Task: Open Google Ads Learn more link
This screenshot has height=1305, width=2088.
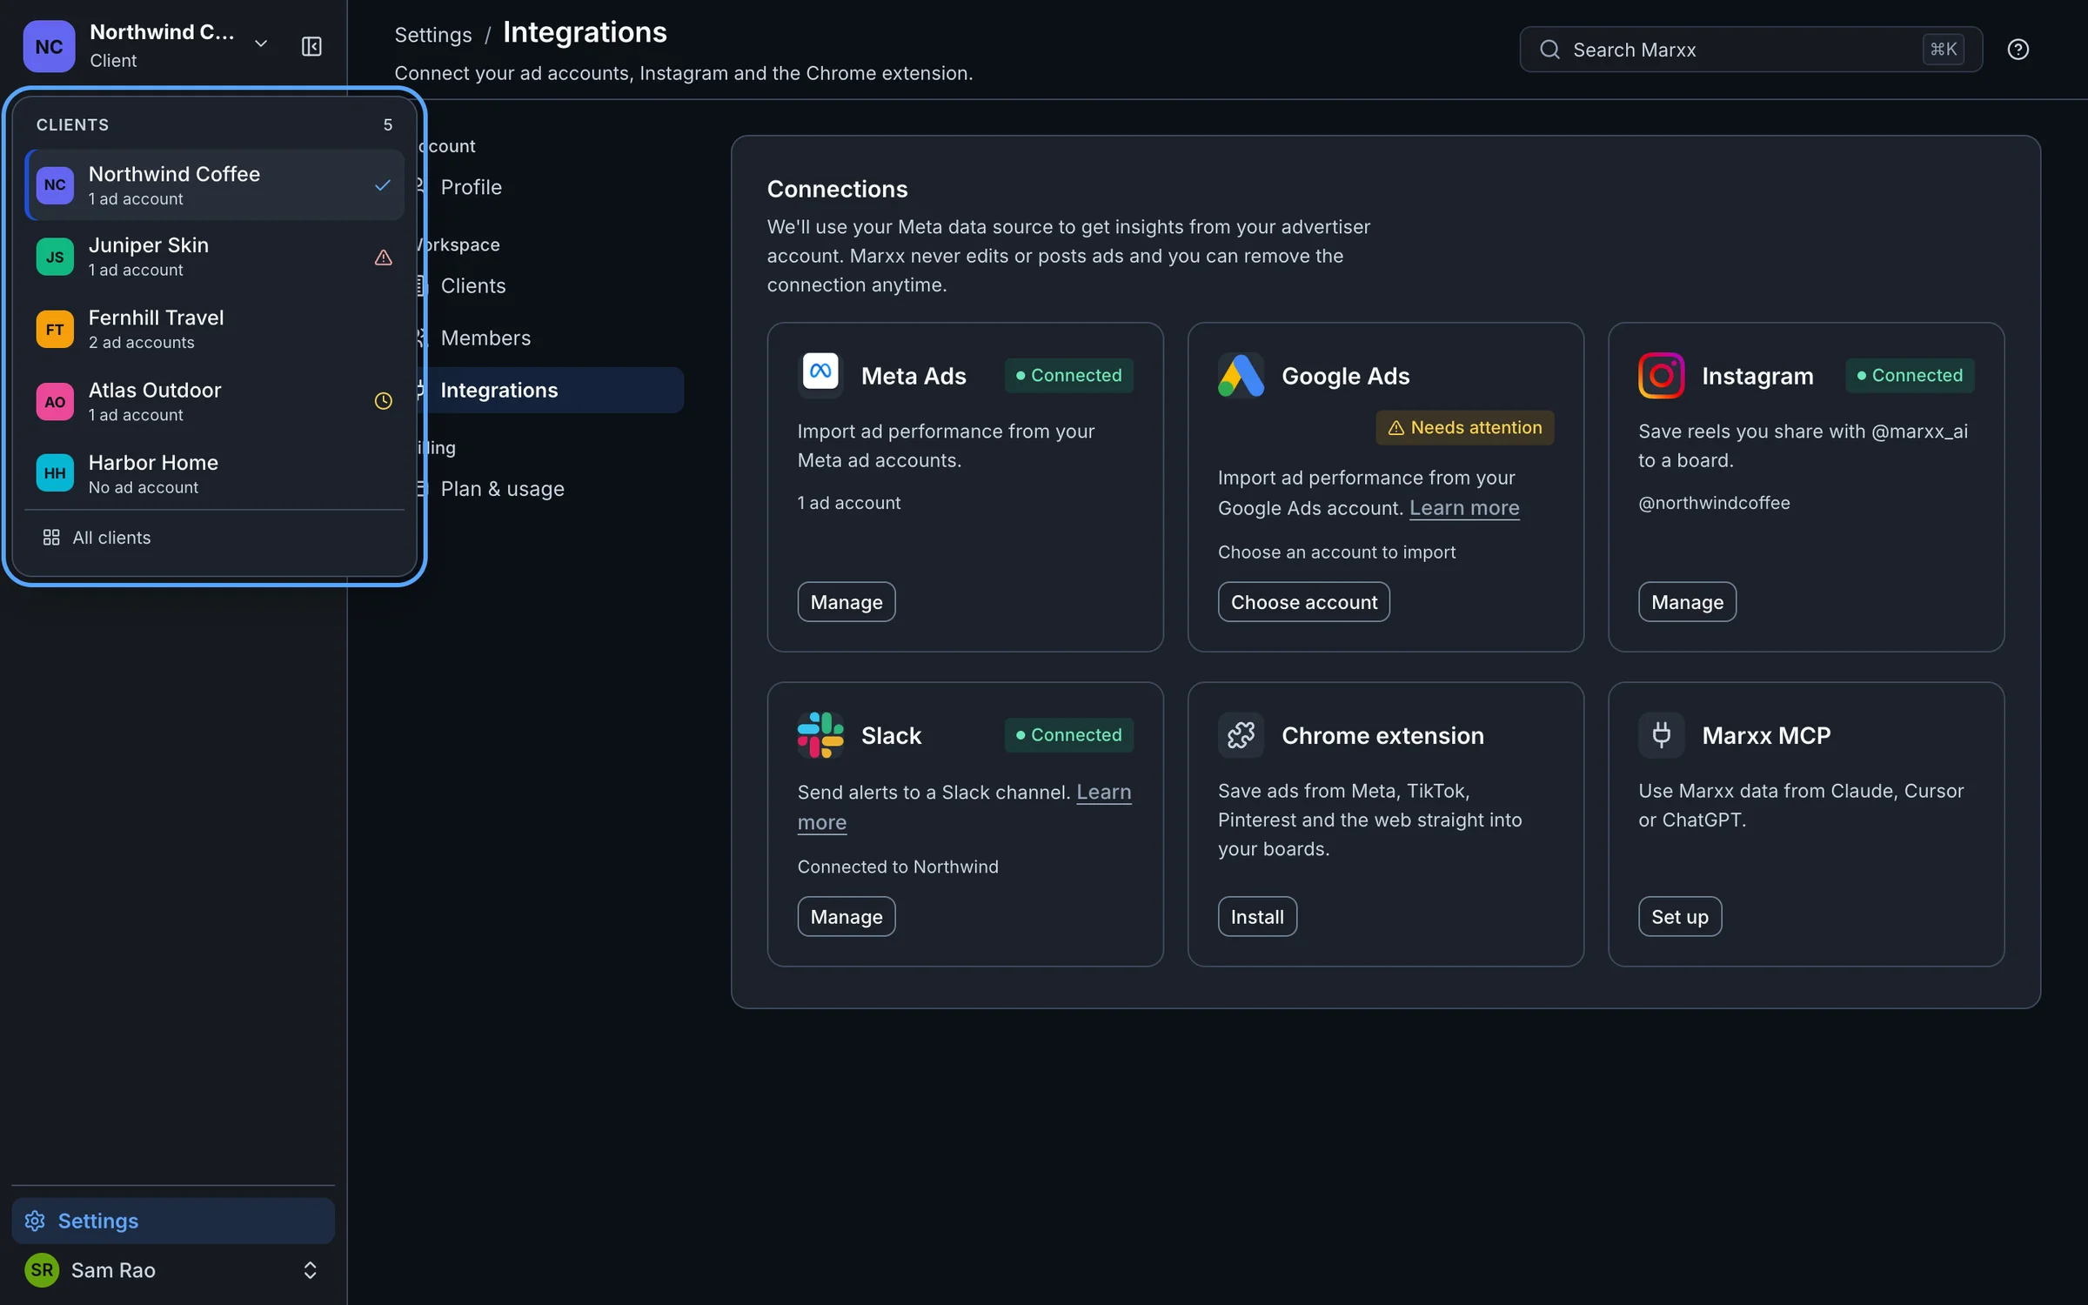Action: (1464, 508)
